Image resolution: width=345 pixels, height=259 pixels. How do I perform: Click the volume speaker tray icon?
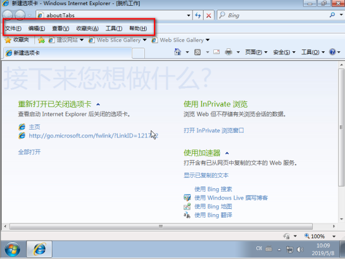(300, 249)
